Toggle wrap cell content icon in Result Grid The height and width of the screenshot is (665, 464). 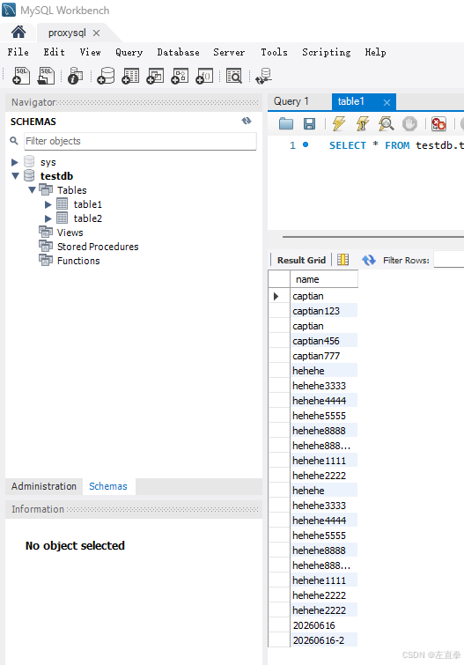click(342, 260)
